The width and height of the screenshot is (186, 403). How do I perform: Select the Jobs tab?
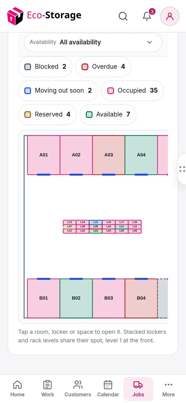coord(138,389)
